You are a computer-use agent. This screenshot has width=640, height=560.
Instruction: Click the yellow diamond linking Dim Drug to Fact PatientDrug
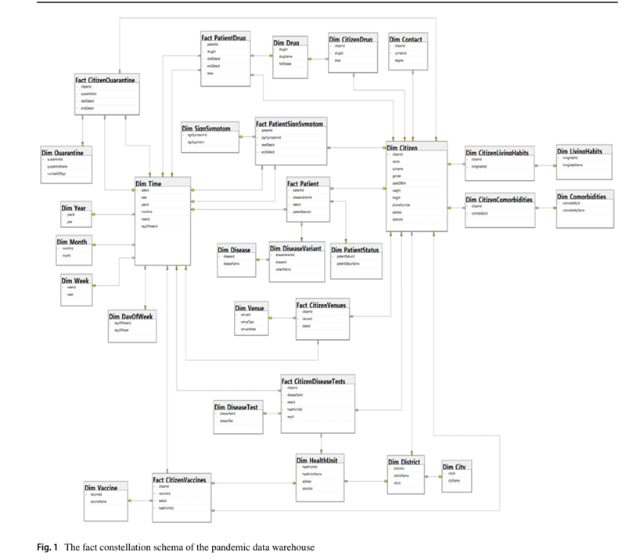click(271, 56)
